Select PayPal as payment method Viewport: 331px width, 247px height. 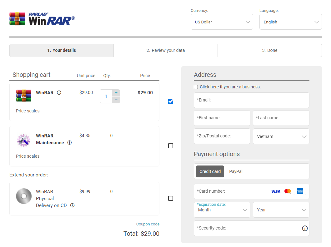click(236, 171)
